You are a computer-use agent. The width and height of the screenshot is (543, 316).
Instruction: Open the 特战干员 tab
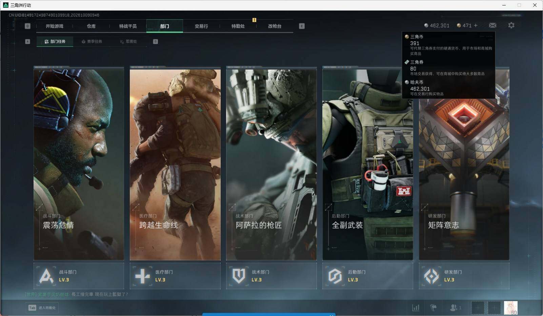[128, 26]
